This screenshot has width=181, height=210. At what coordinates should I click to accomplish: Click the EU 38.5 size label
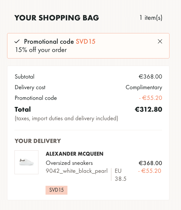click(x=121, y=175)
